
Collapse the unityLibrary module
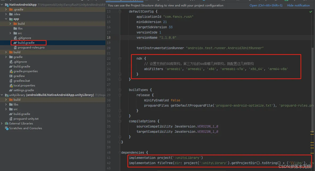coord(2,95)
